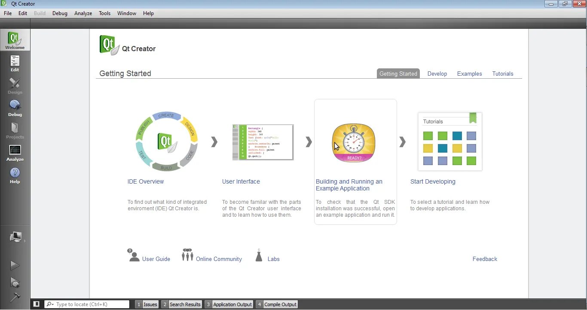Viewport: 587px width, 310px height.
Task: Open the Tools menu
Action: [x=105, y=13]
